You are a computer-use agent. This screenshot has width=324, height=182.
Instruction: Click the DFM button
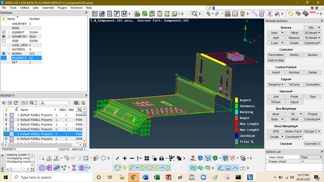click(x=276, y=131)
